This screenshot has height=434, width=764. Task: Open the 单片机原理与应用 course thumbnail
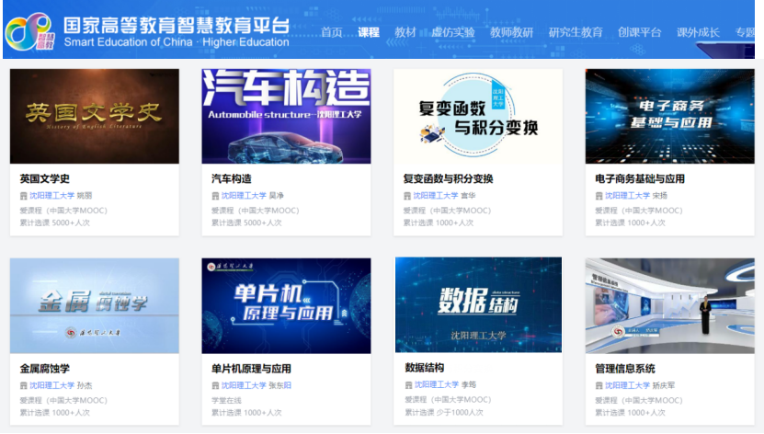point(286,306)
